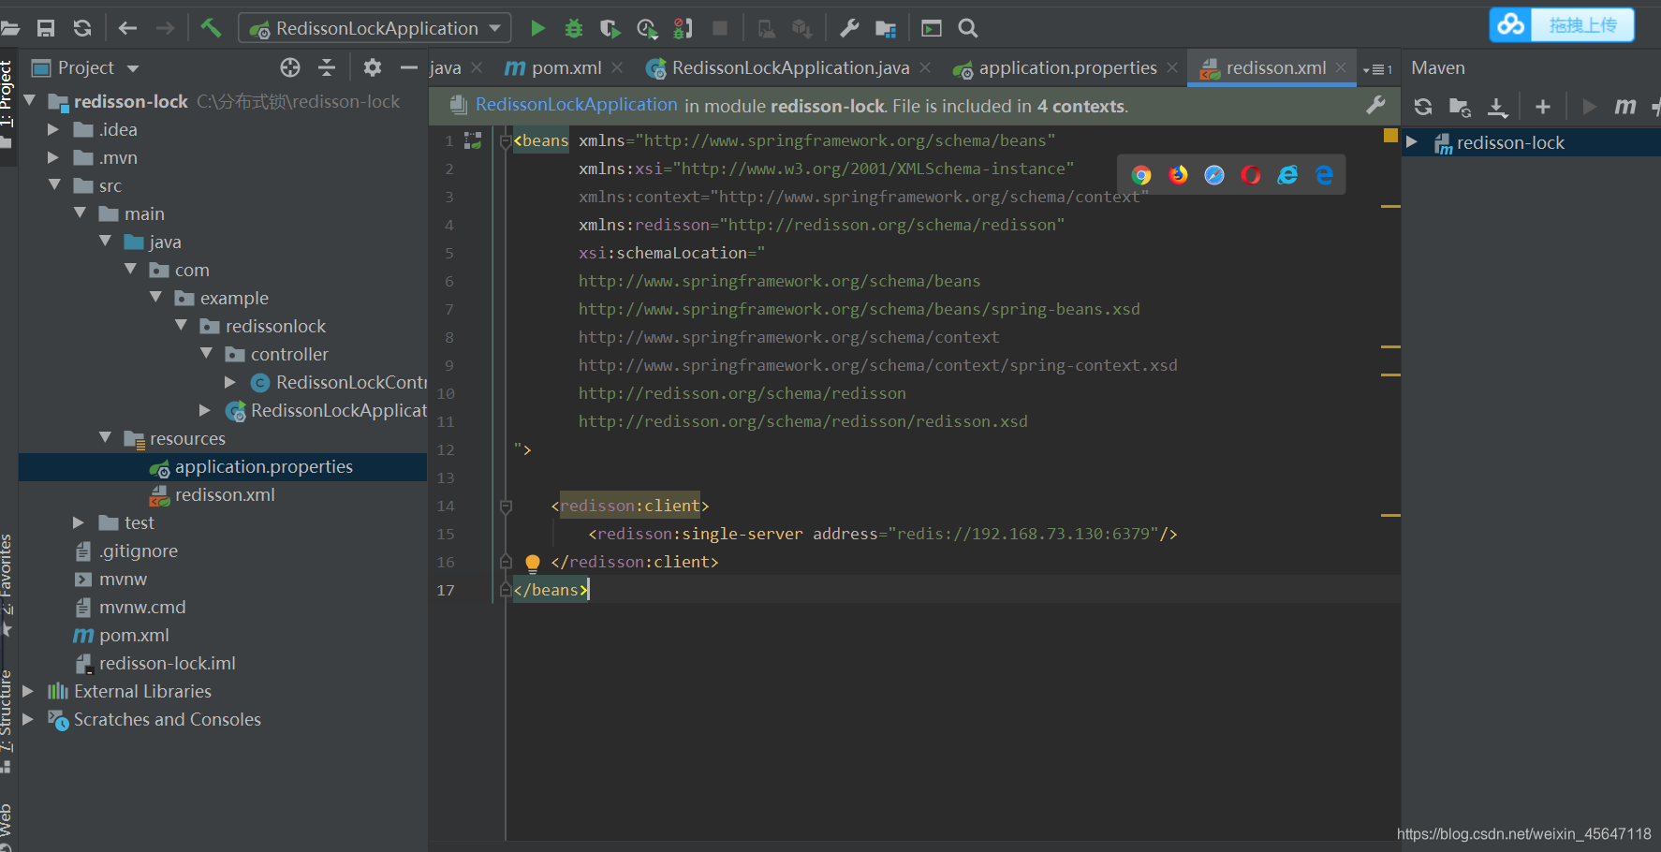
Task: Expand Scratches and Consoles node
Action: point(28,719)
